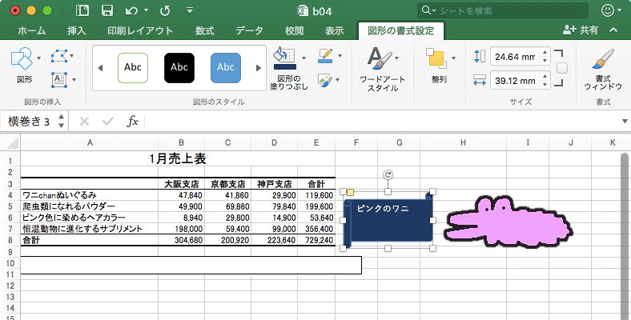This screenshot has height=320, width=631.
Task: Decrease the shape width with the down stepper
Action: tap(545, 85)
